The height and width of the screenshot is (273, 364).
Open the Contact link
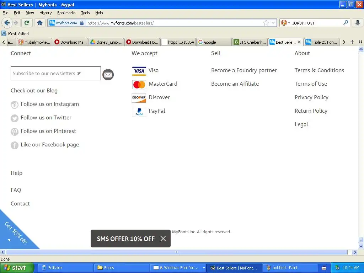coord(20,204)
